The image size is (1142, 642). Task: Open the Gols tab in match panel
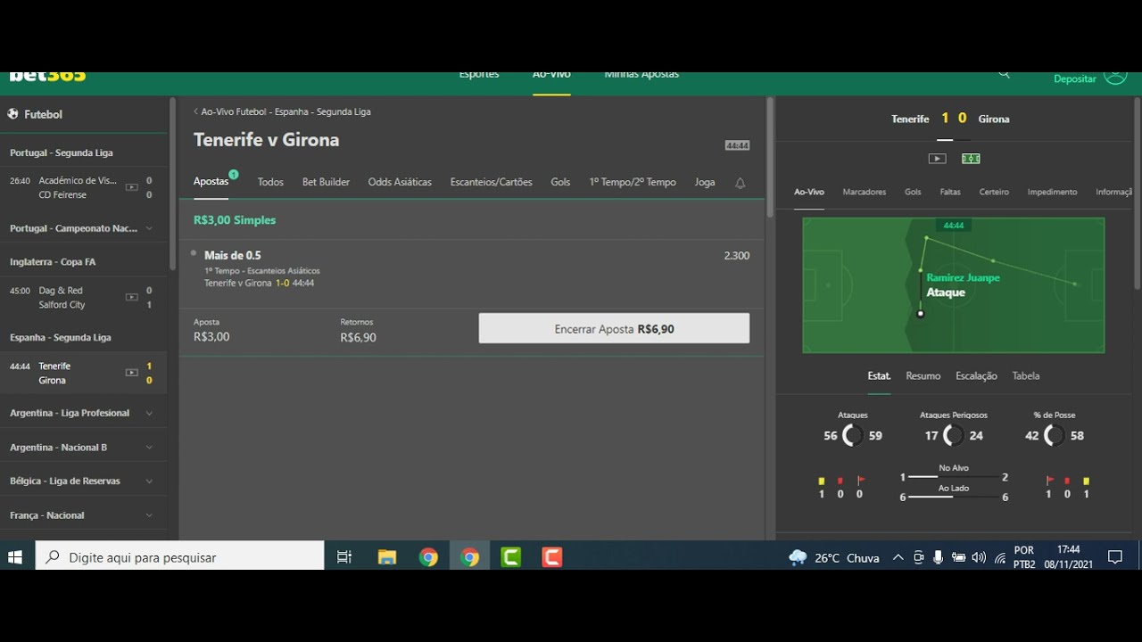click(913, 192)
